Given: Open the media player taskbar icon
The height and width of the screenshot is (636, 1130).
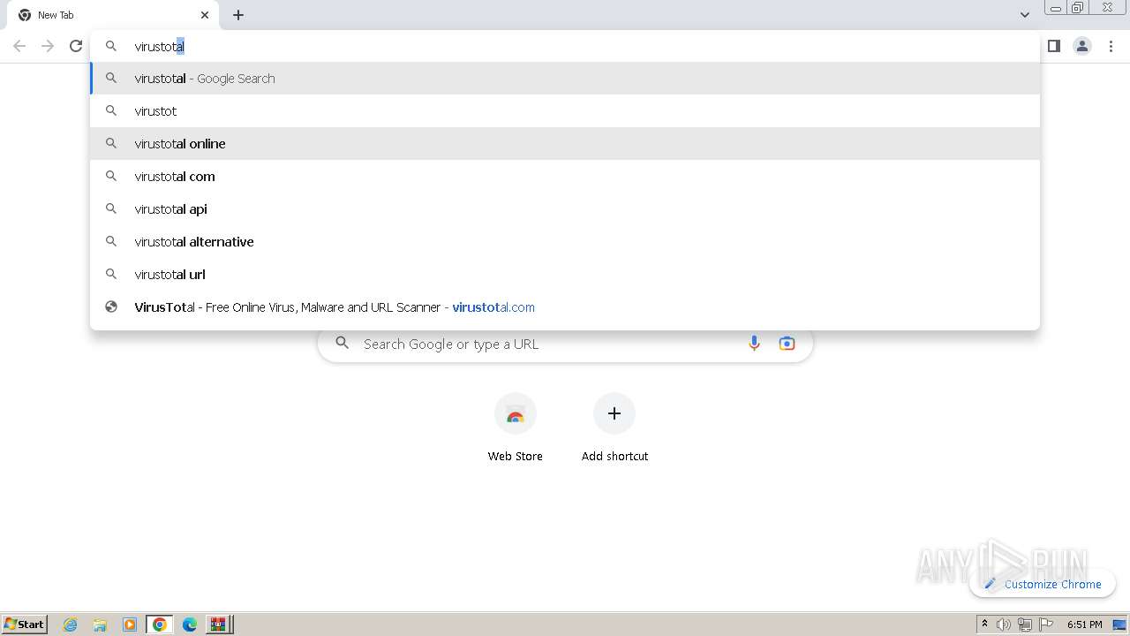Looking at the screenshot, I should tap(130, 625).
